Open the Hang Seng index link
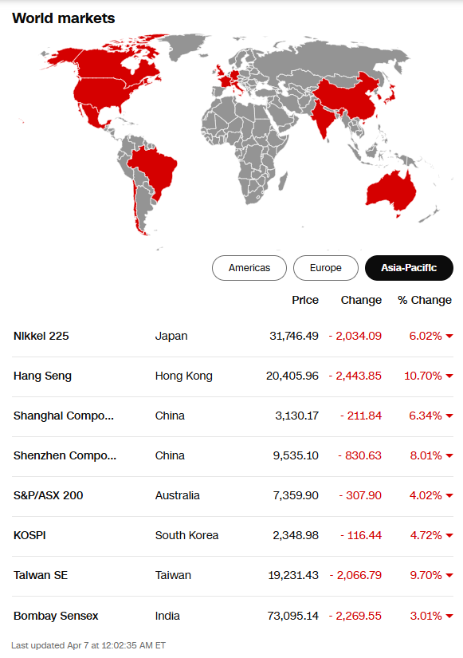The image size is (463, 658). click(42, 376)
